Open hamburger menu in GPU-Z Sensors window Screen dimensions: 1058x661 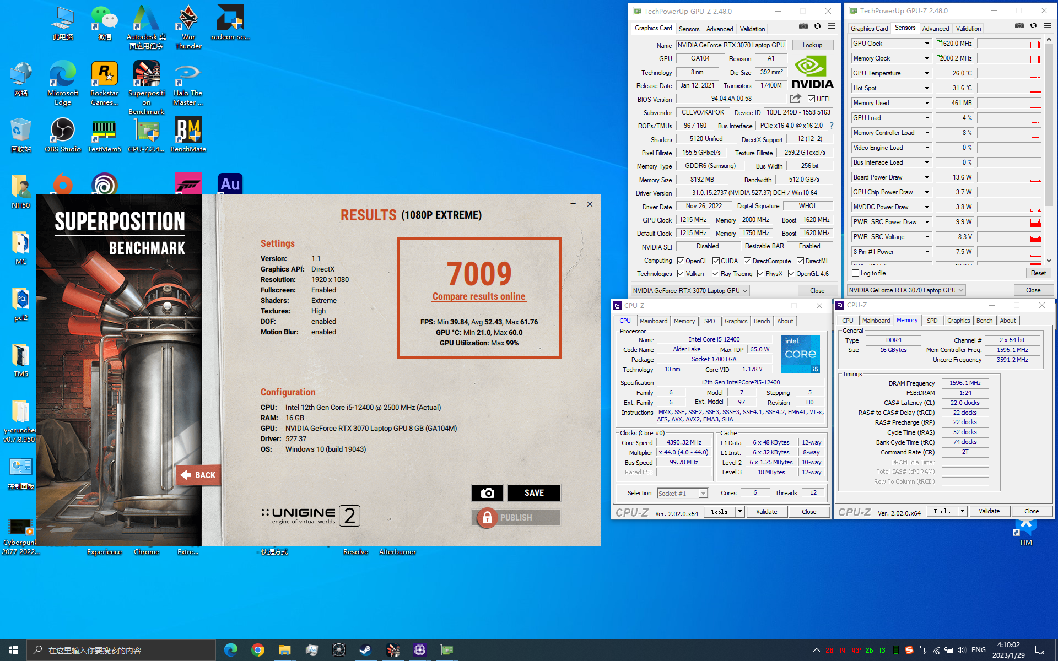click(1048, 25)
